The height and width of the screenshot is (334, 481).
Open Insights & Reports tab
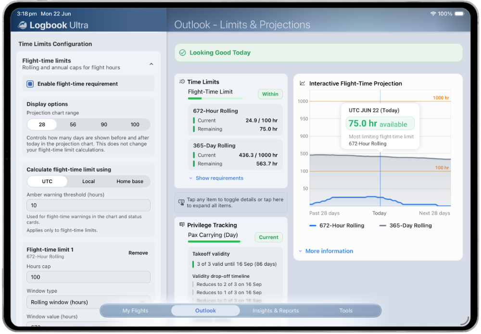(276, 310)
